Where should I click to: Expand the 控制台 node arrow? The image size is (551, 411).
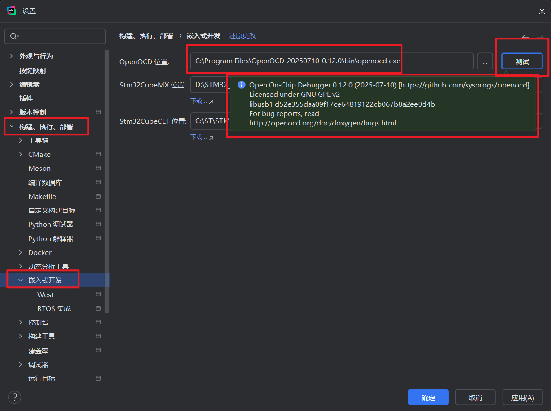(21, 322)
